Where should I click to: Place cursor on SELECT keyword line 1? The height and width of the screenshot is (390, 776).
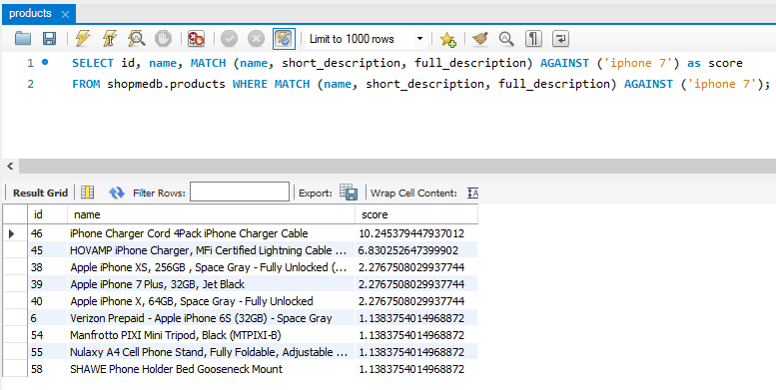(x=93, y=63)
